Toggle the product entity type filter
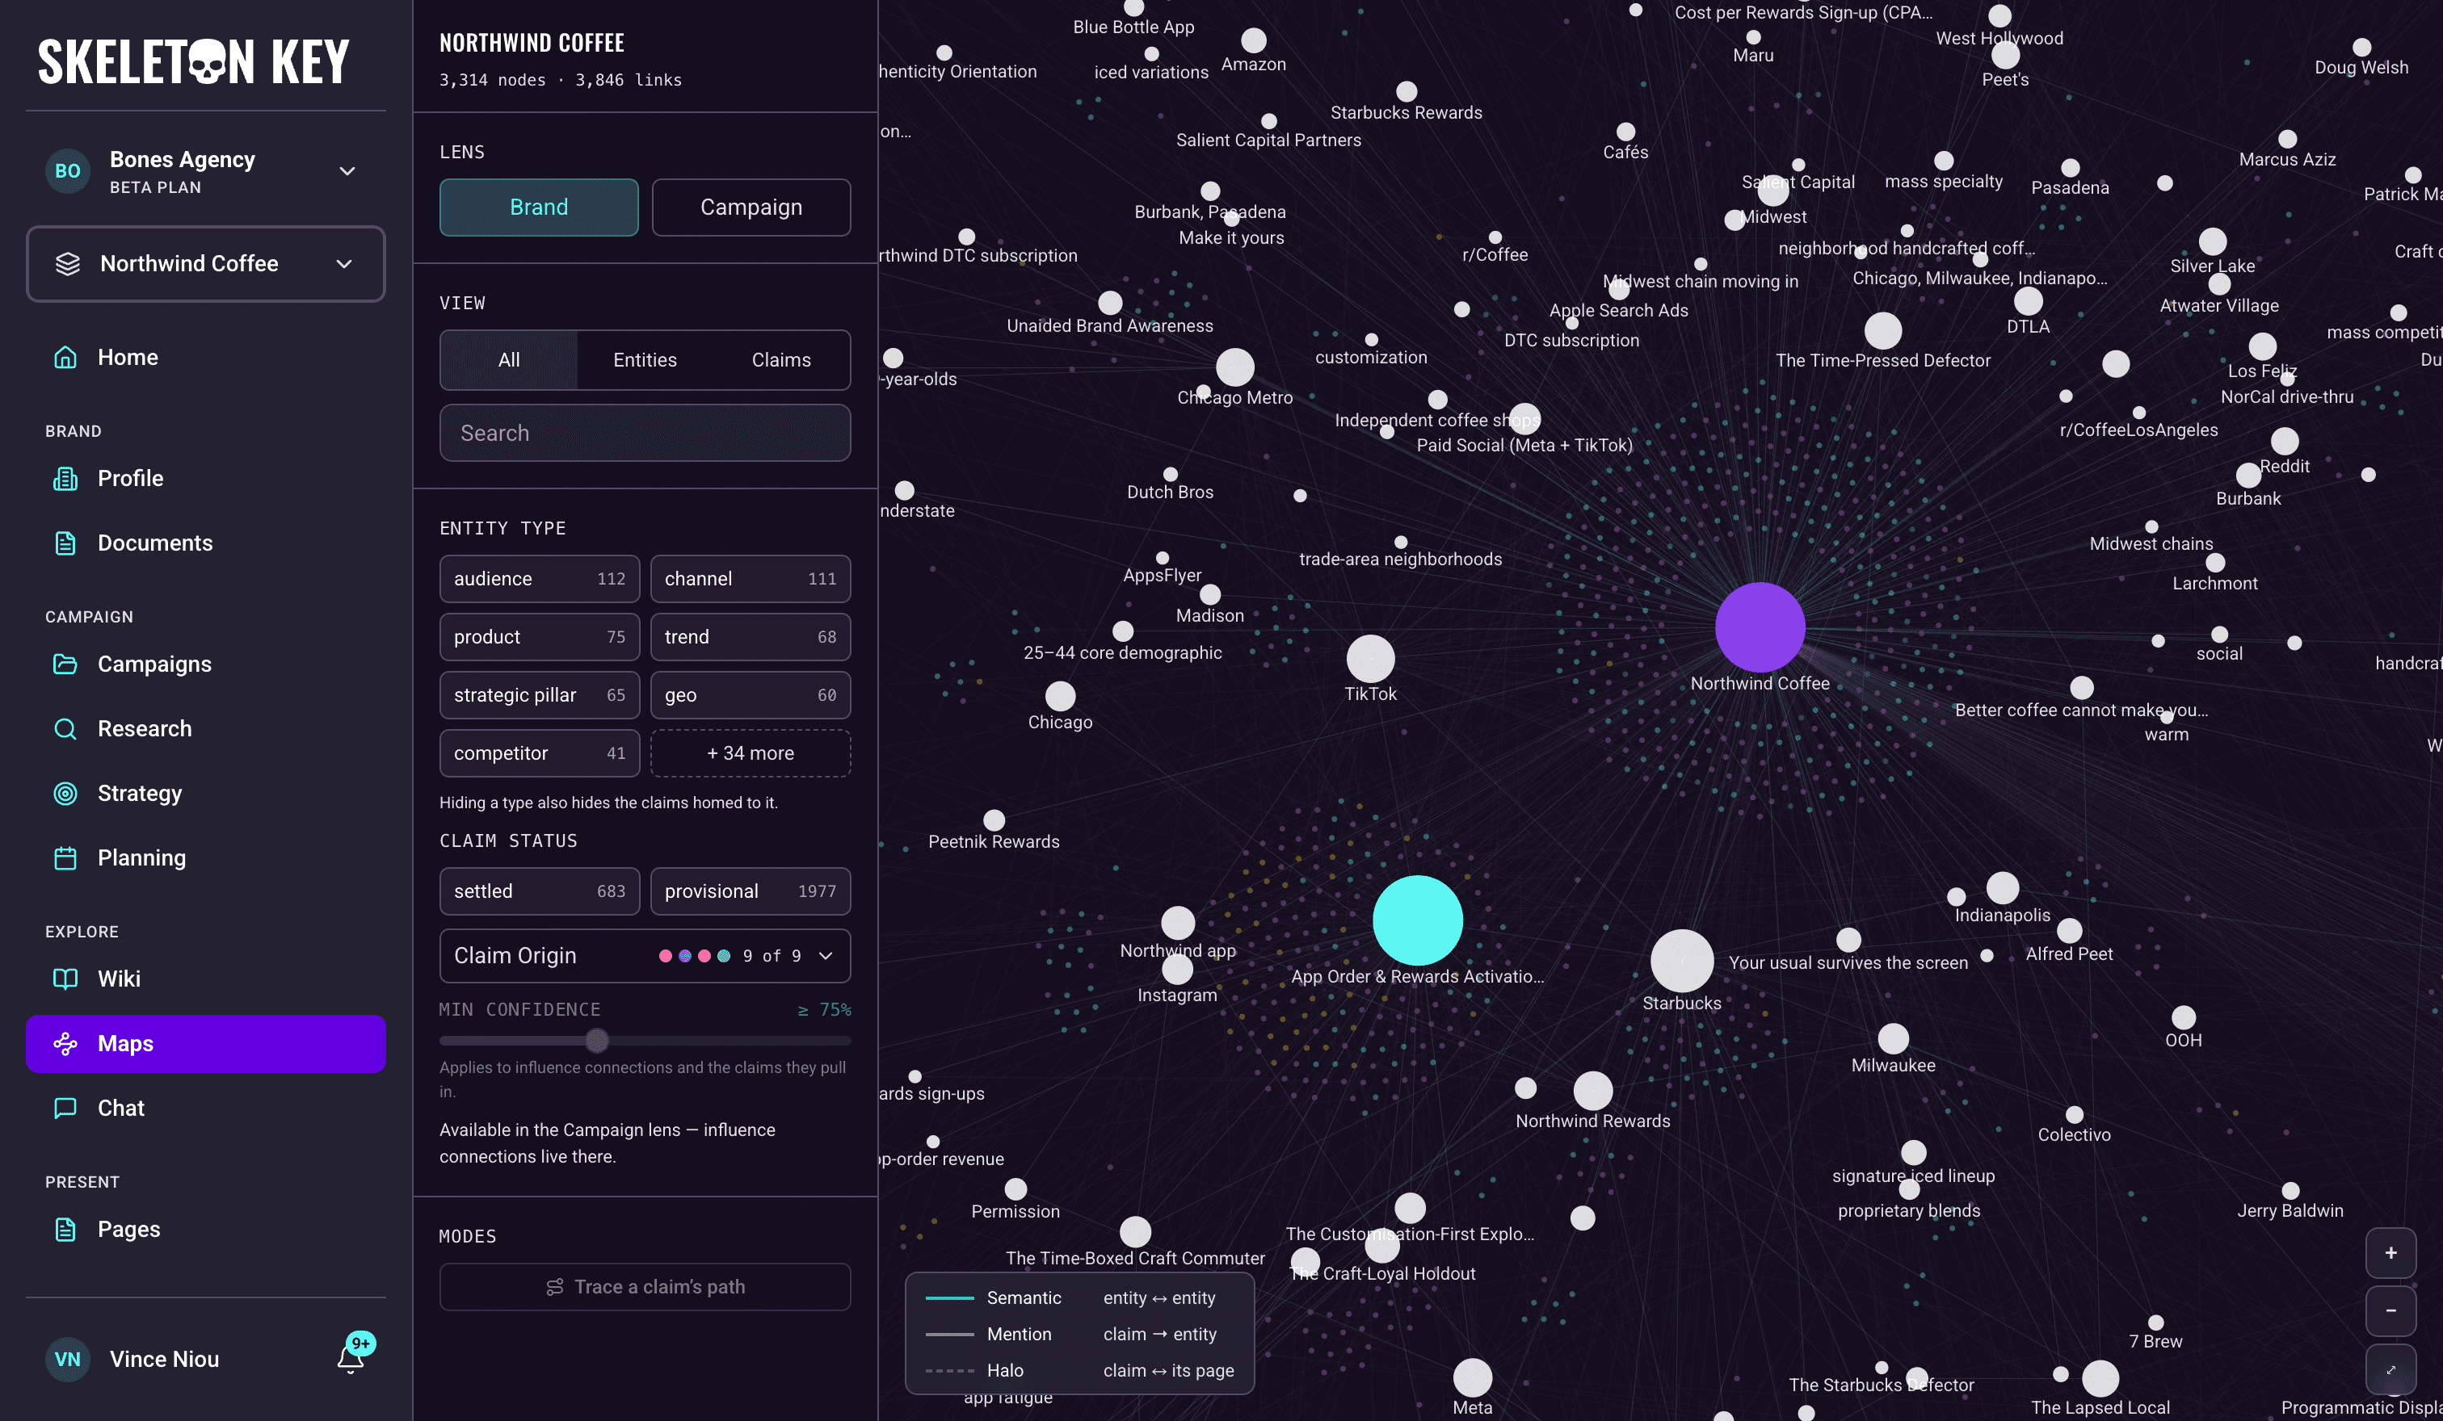This screenshot has height=1421, width=2443. pos(539,637)
